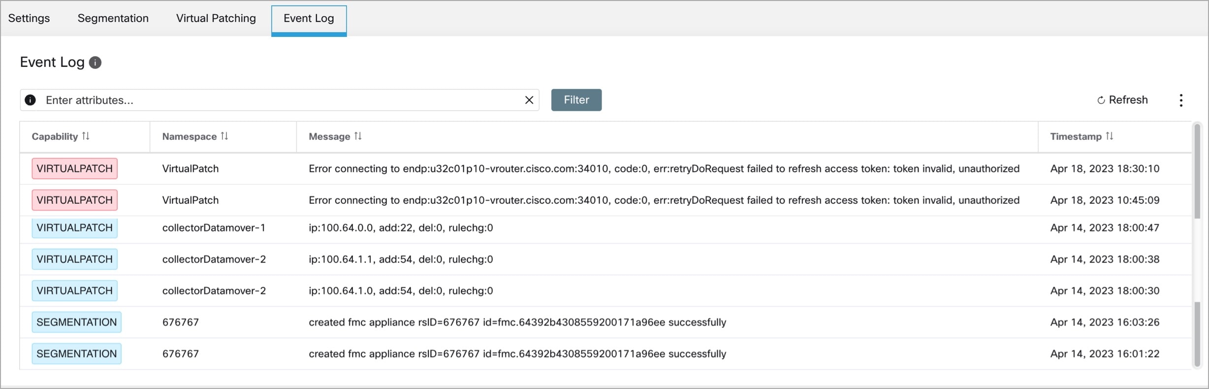Click the error message in the 10:45:09 row
Image resolution: width=1209 pixels, height=389 pixels.
[664, 200]
